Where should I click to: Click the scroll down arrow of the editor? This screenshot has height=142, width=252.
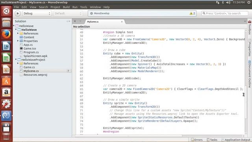(x=246, y=133)
